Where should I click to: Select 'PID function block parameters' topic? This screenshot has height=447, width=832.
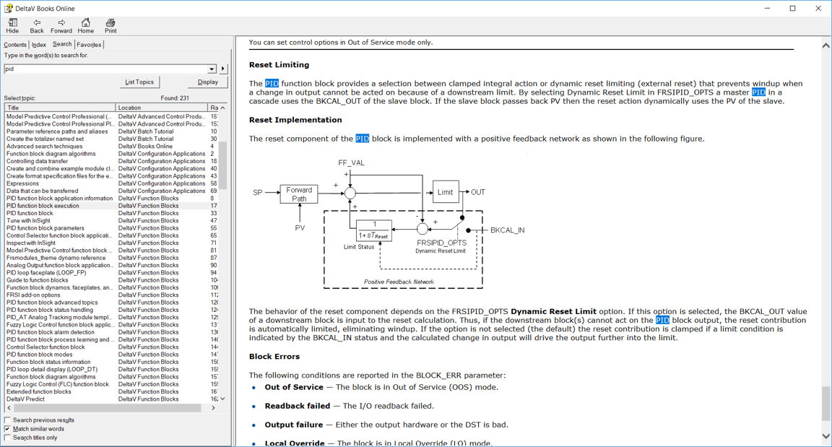pos(45,228)
